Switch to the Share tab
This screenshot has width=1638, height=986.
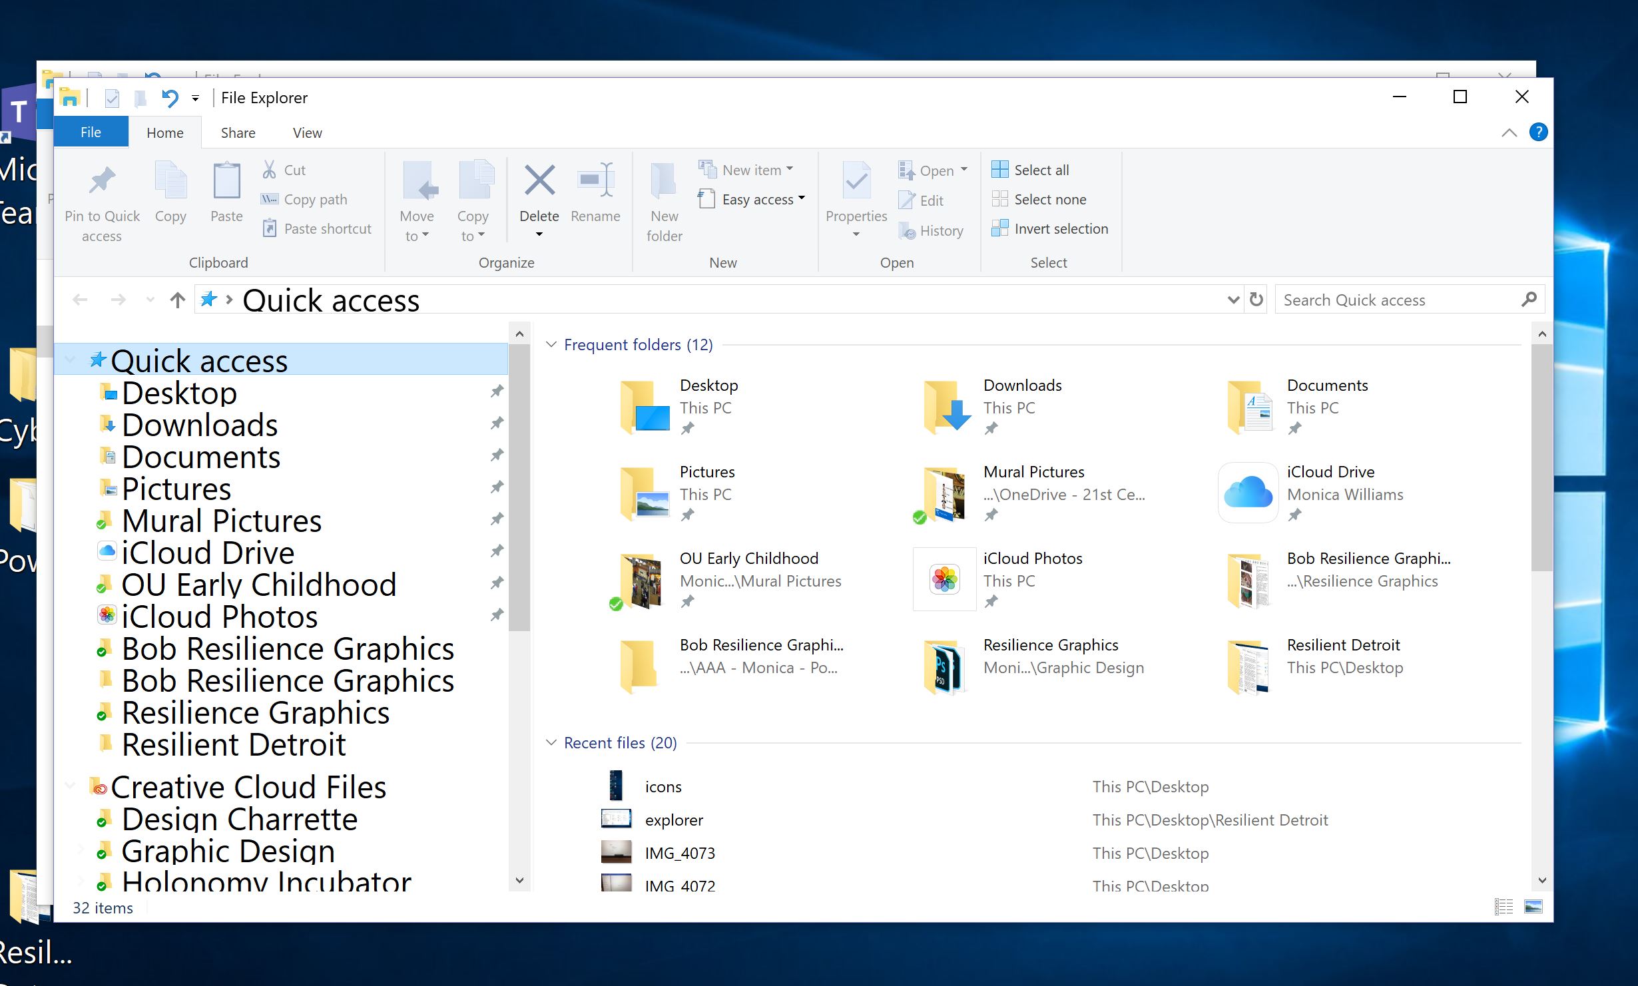[238, 132]
